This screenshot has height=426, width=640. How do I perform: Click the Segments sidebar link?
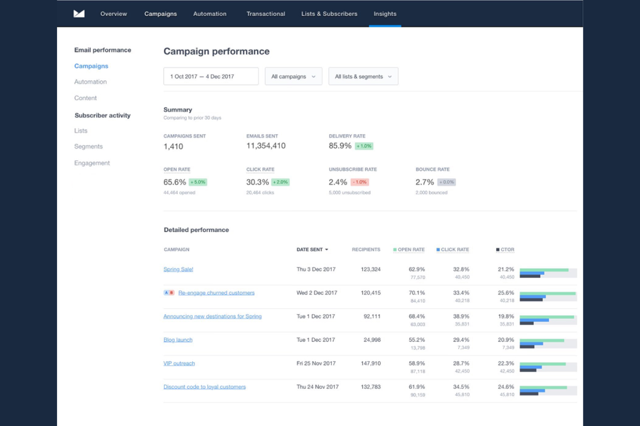[x=89, y=146]
